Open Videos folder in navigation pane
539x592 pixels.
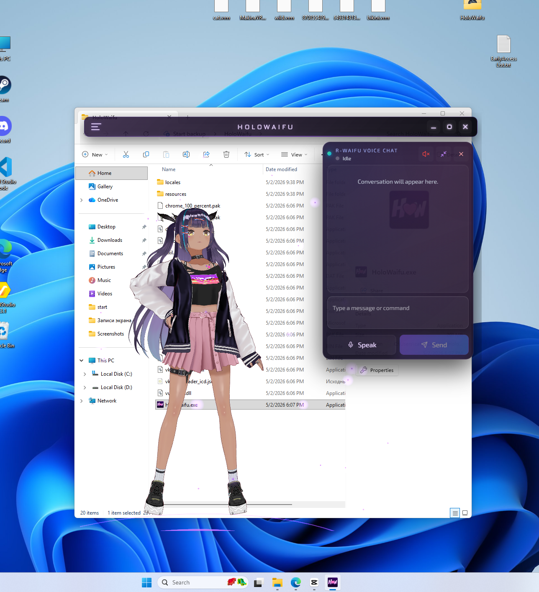coord(105,294)
